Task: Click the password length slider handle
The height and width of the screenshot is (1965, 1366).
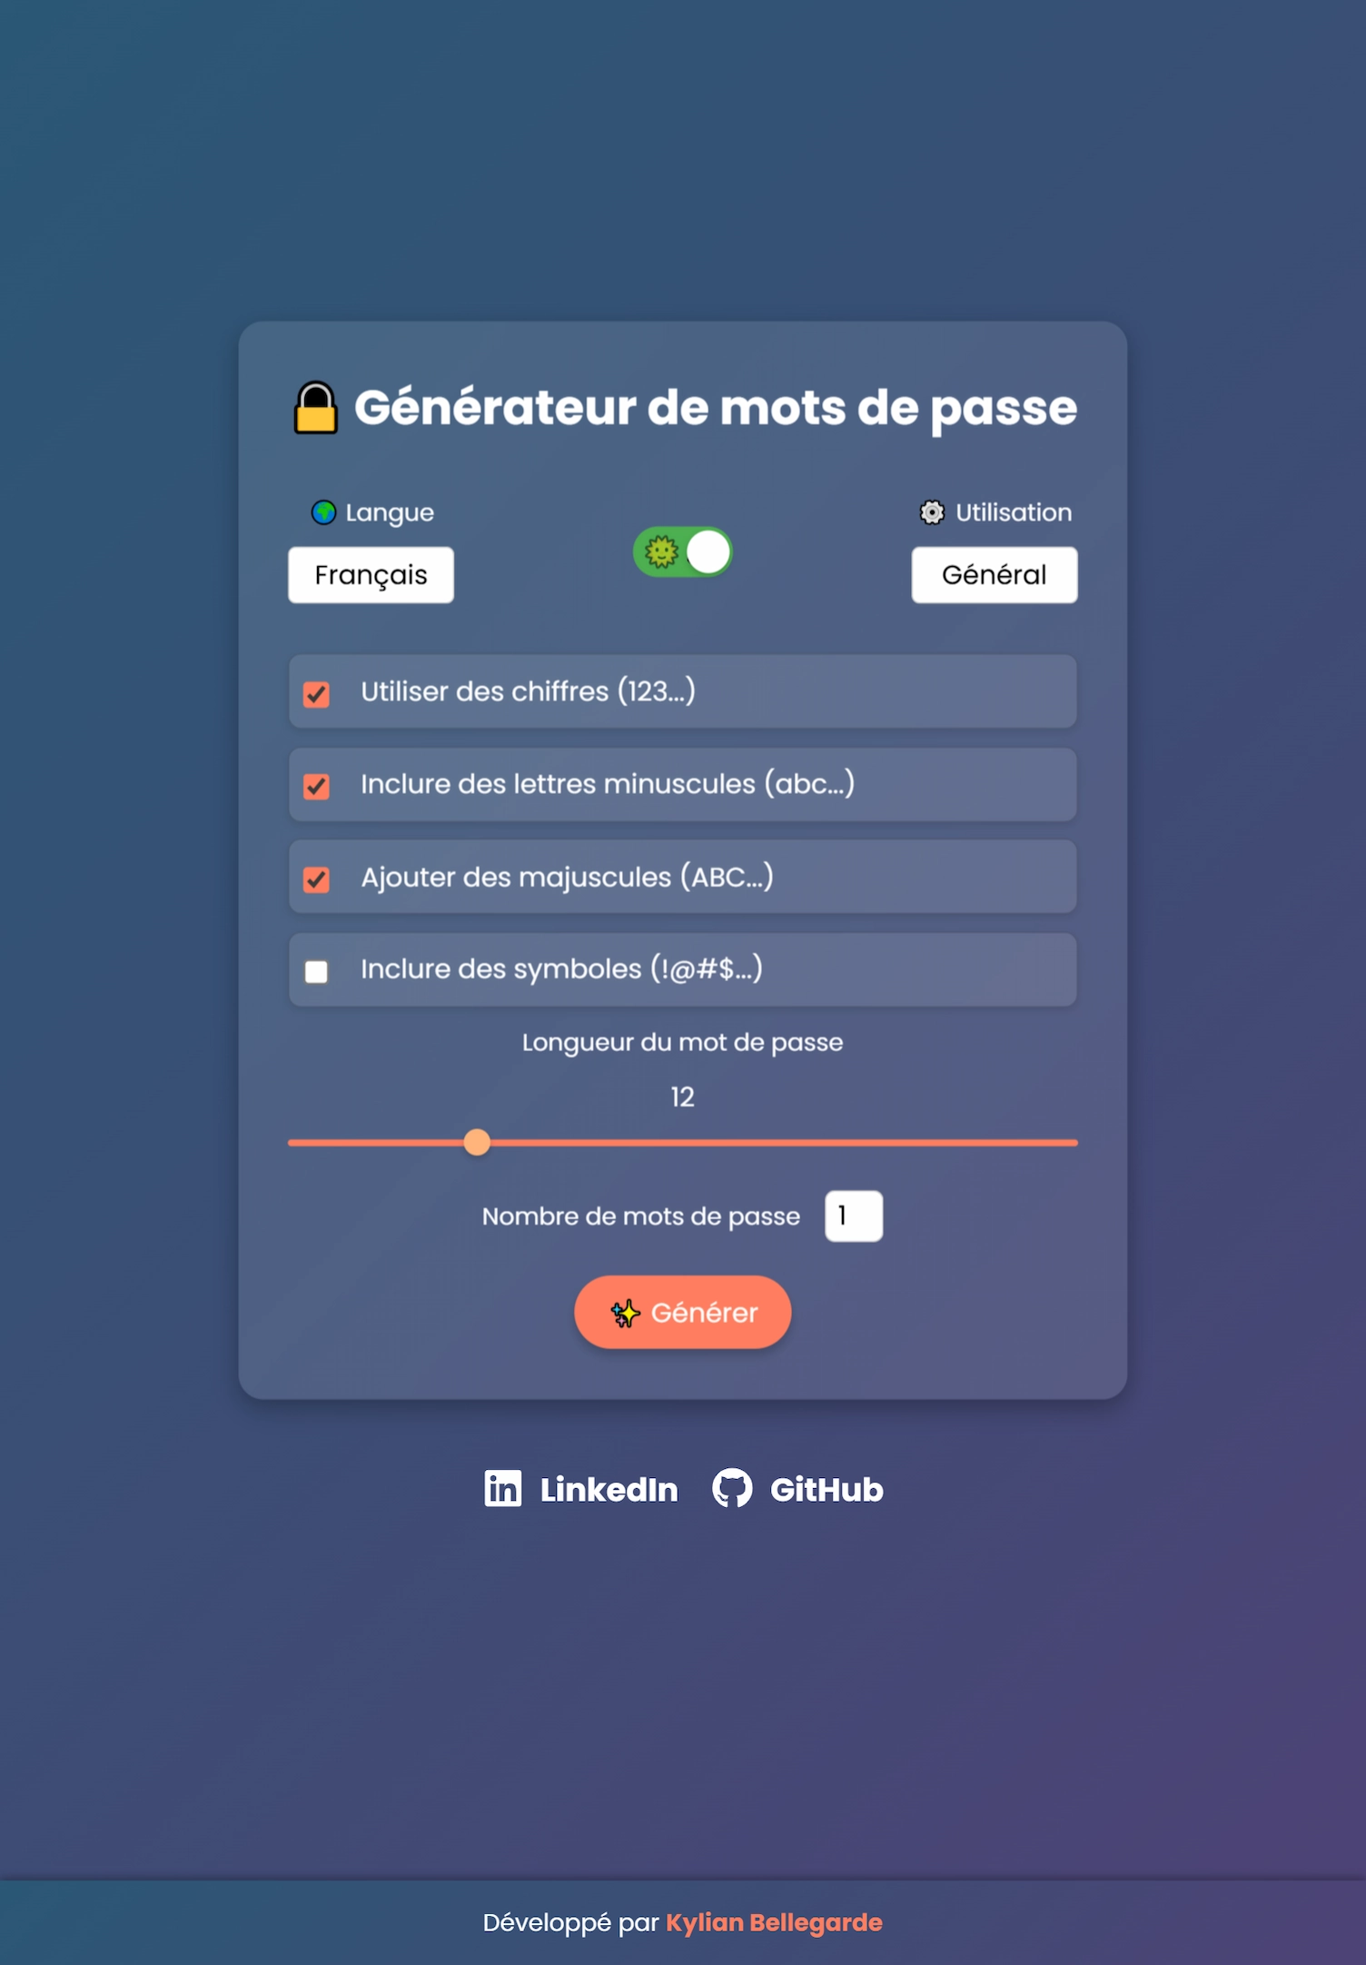Action: pyautogui.click(x=477, y=1142)
